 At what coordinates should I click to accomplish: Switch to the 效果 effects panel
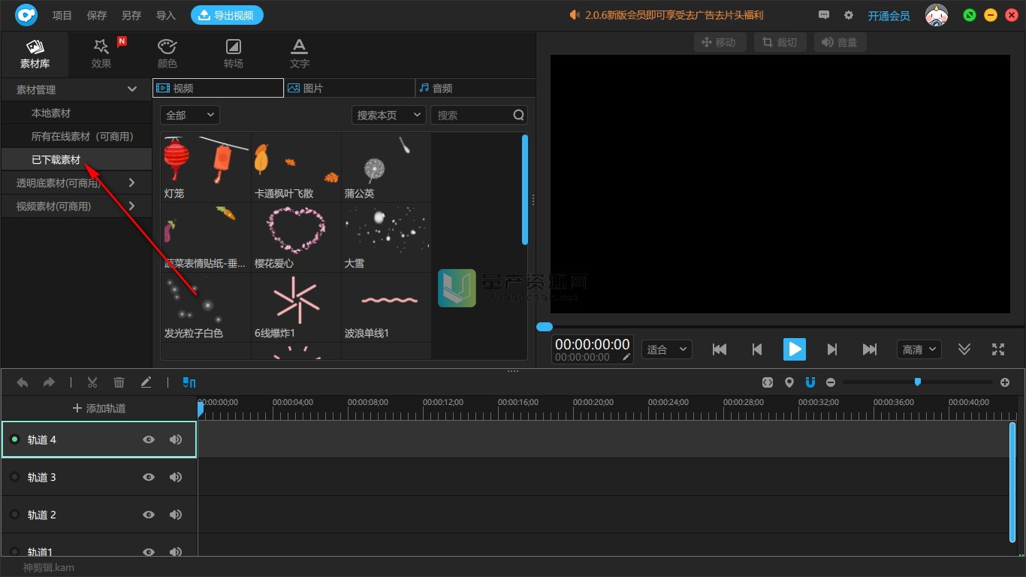101,54
